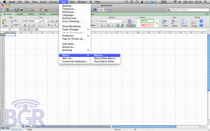The height and width of the screenshot is (131, 210).
Task: Expand the cell styles gallery arrow
Action: click(157, 23)
